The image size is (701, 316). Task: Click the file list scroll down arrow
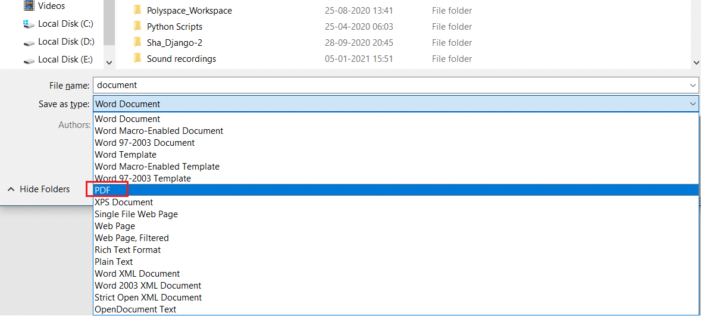[x=696, y=63]
